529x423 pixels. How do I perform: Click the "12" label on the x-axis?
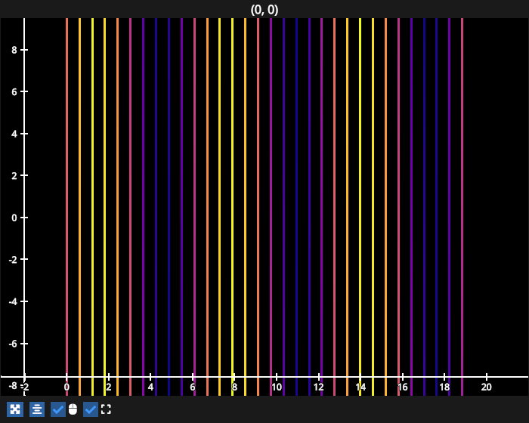click(x=318, y=387)
